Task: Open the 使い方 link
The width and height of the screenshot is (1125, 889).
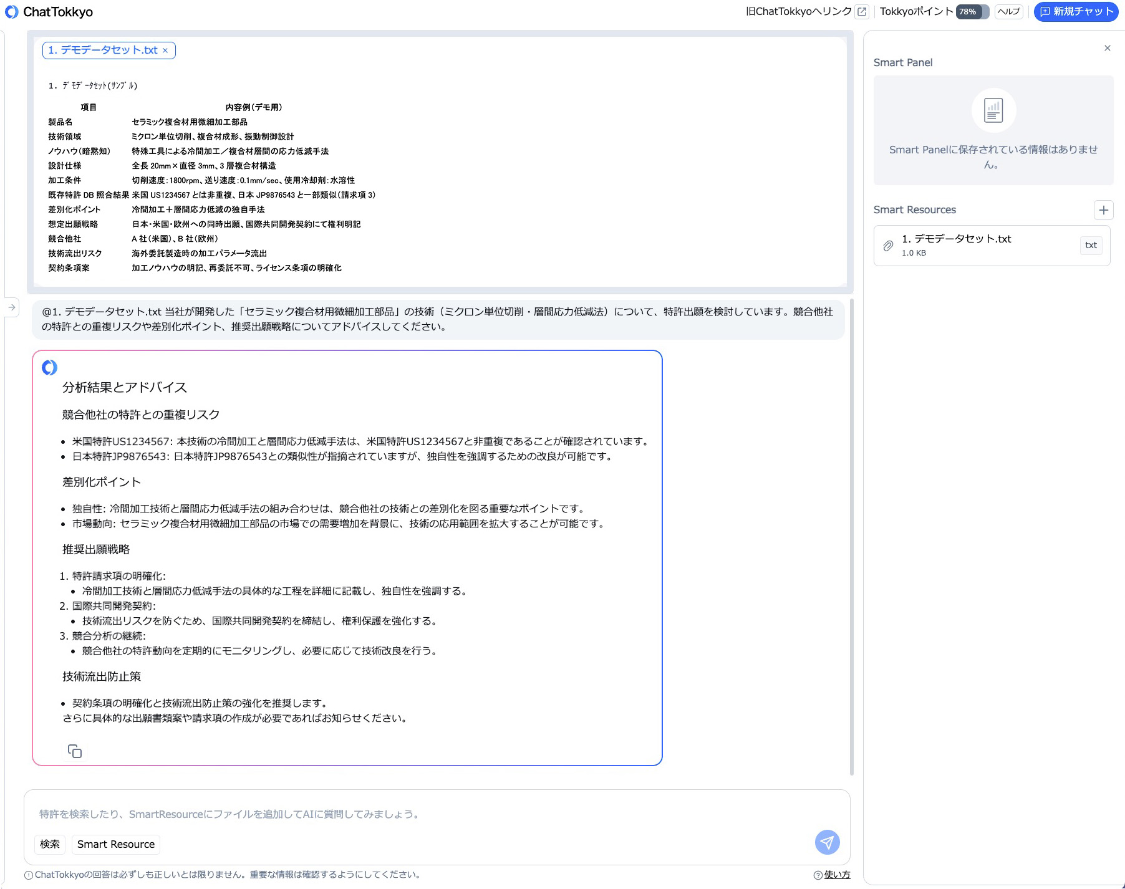Action: click(837, 875)
